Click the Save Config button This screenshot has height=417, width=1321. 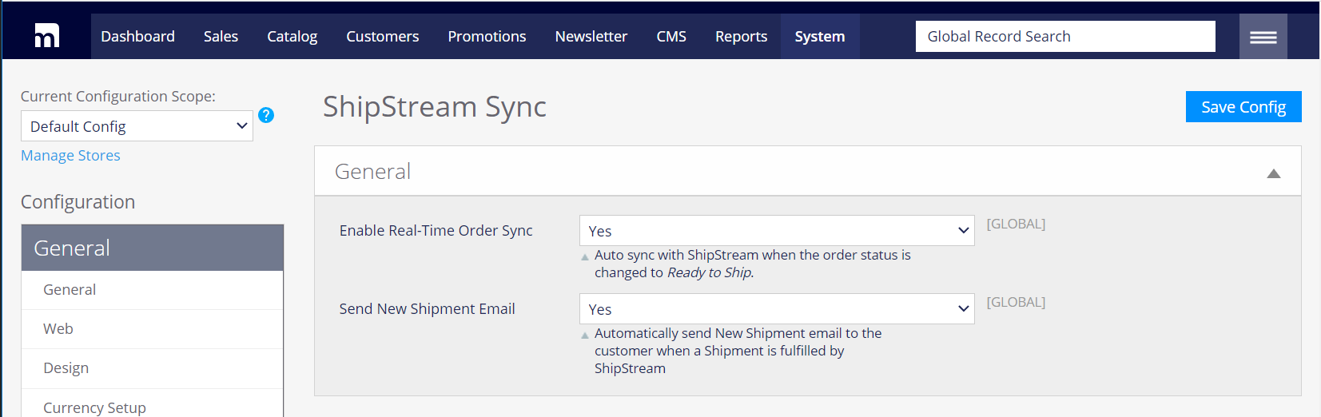coord(1243,107)
